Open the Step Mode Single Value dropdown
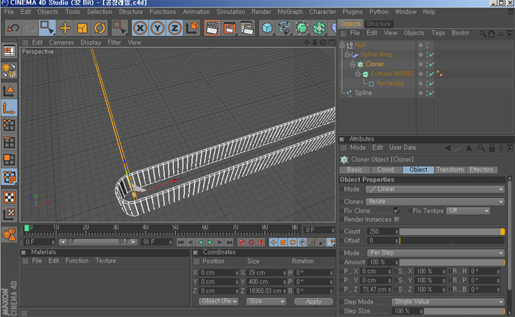The width and height of the screenshot is (515, 317). point(448,302)
